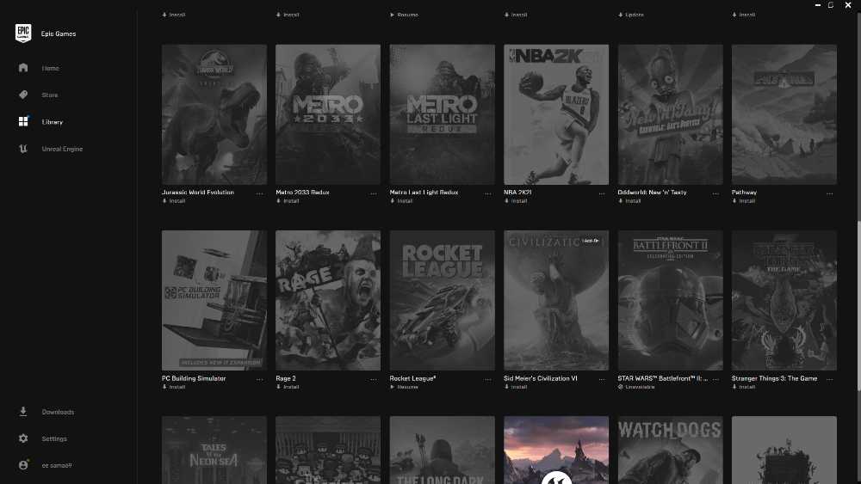Open the Civilization VI cover art

click(x=556, y=300)
